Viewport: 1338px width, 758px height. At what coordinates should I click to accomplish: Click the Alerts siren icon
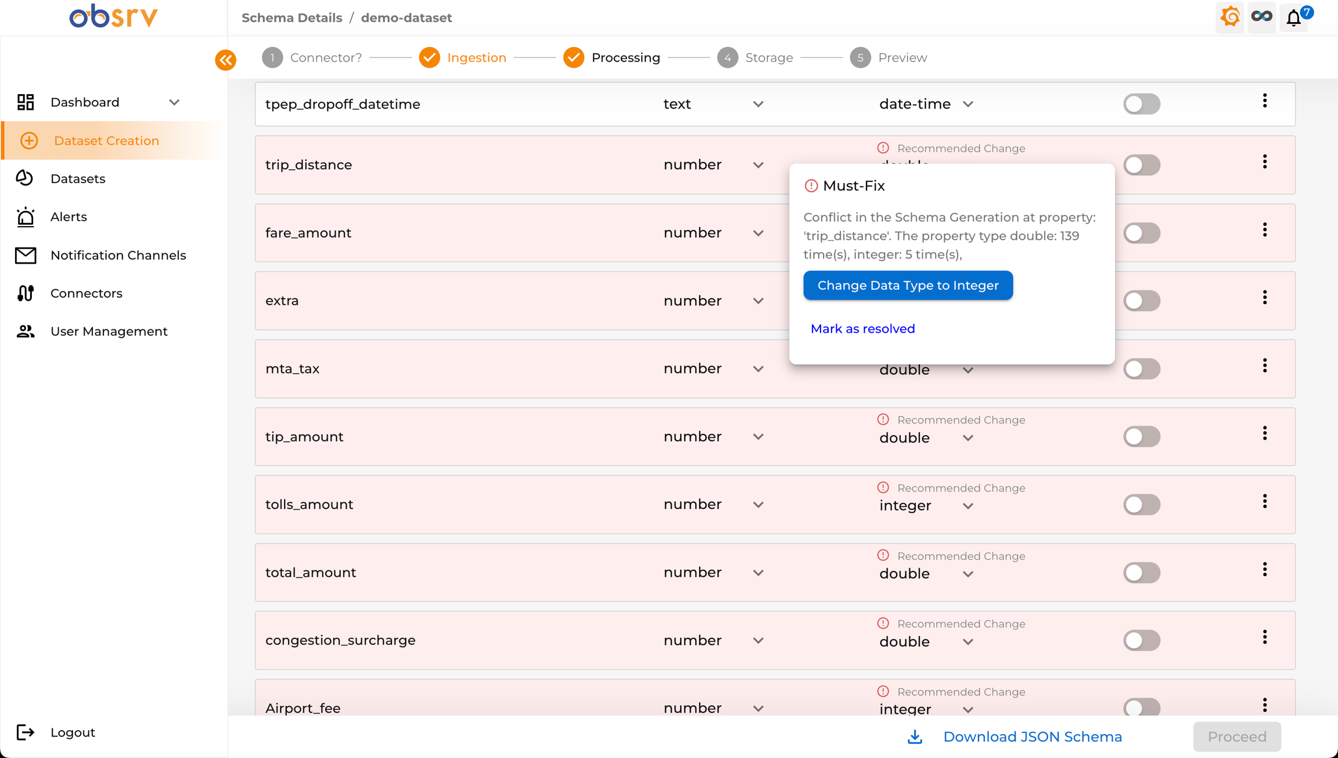pos(26,217)
